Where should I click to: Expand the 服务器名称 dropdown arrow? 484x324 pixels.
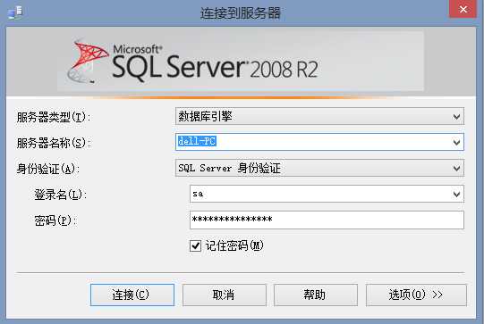coord(456,142)
